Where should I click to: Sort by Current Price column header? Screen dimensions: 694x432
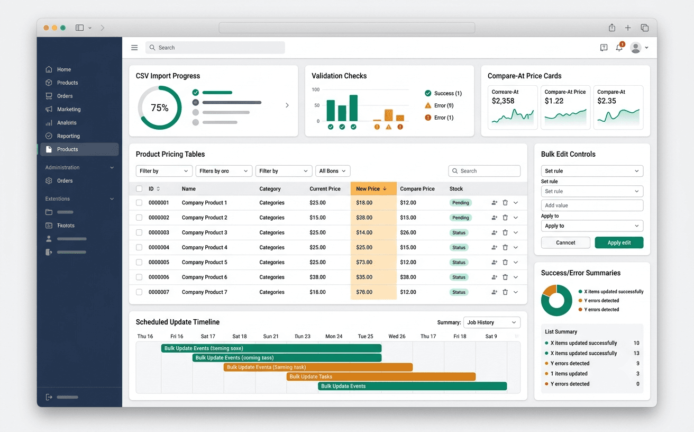[x=325, y=188]
